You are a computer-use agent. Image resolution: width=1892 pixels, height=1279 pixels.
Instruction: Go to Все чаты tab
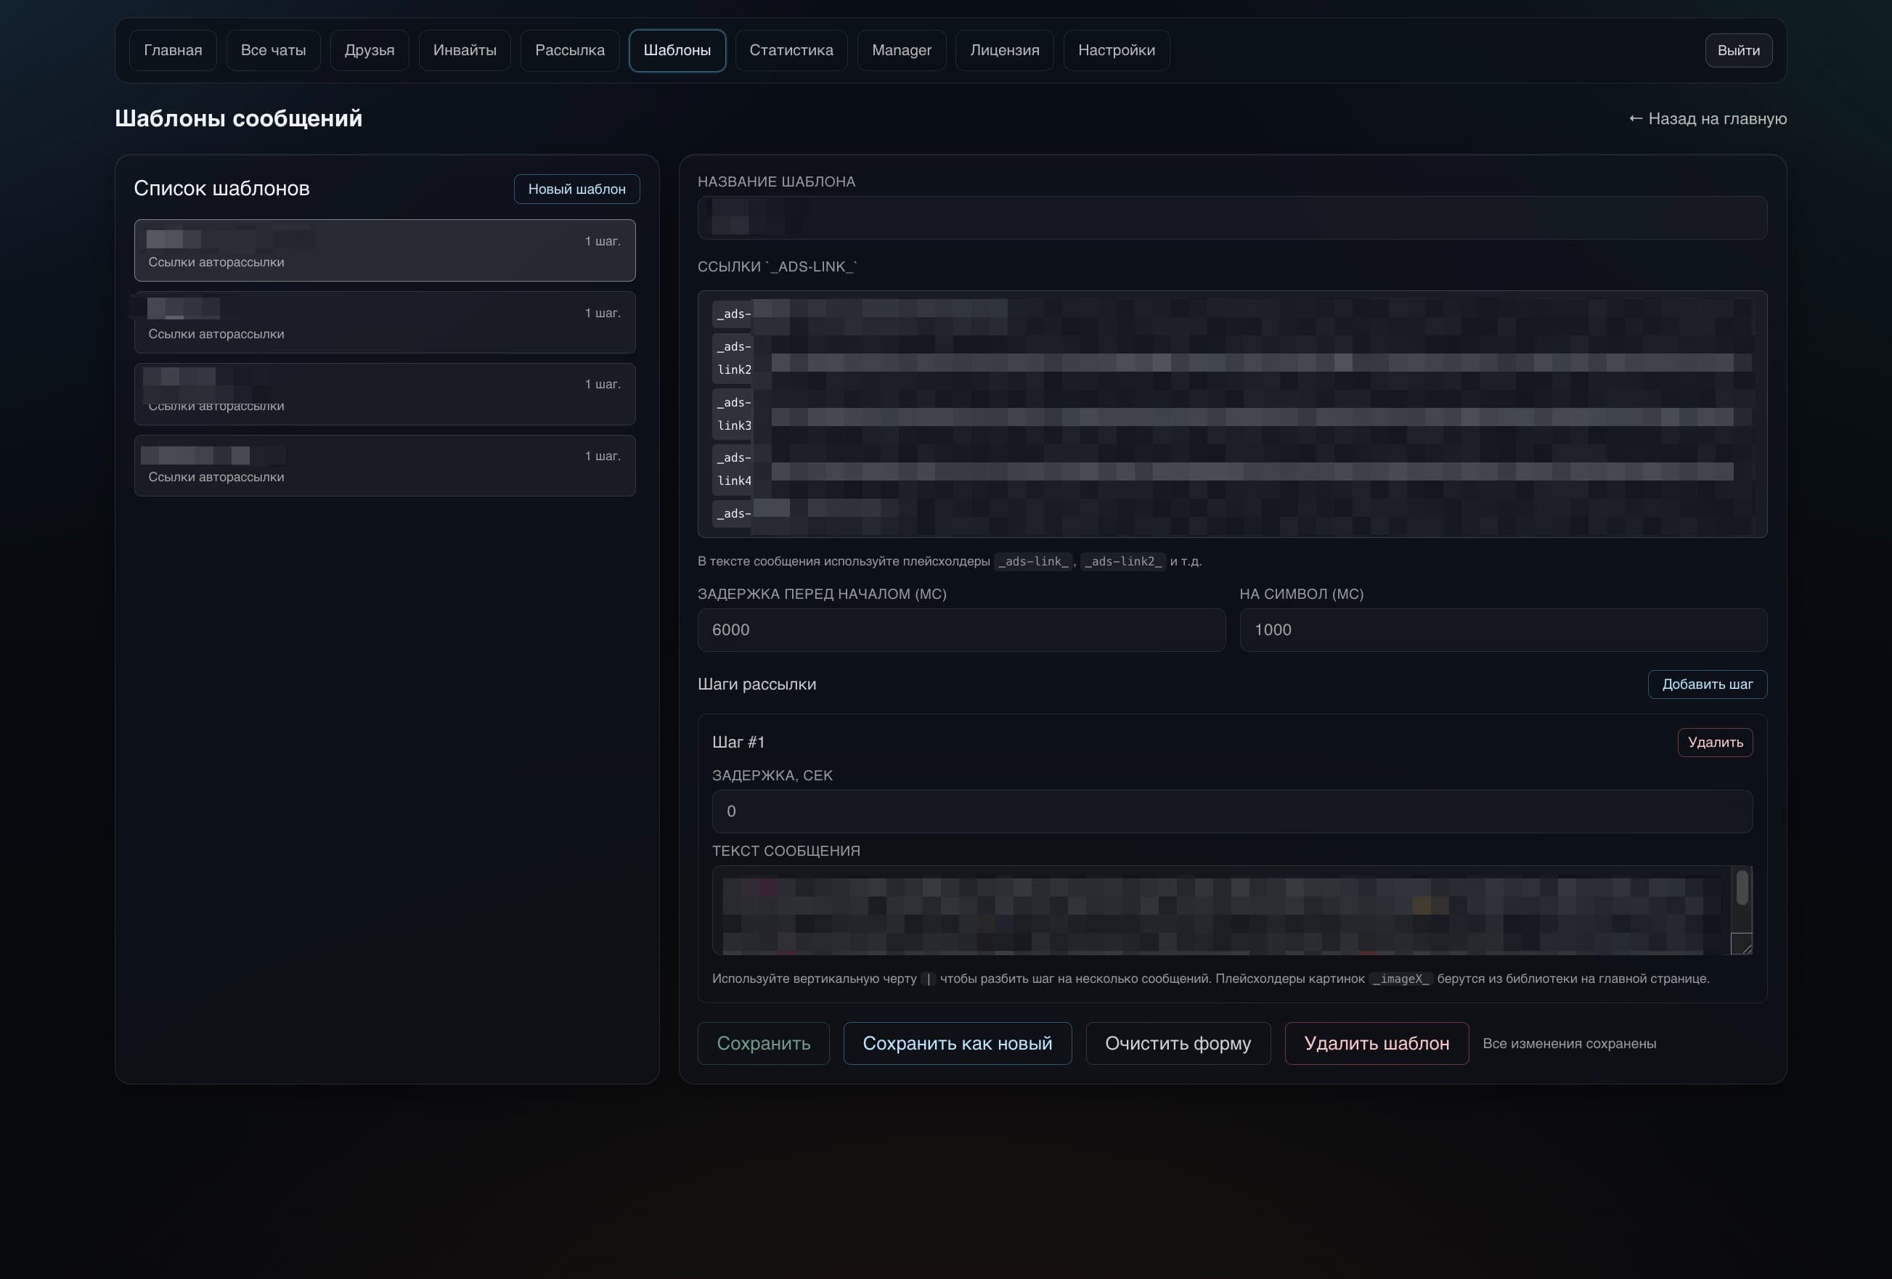(274, 51)
